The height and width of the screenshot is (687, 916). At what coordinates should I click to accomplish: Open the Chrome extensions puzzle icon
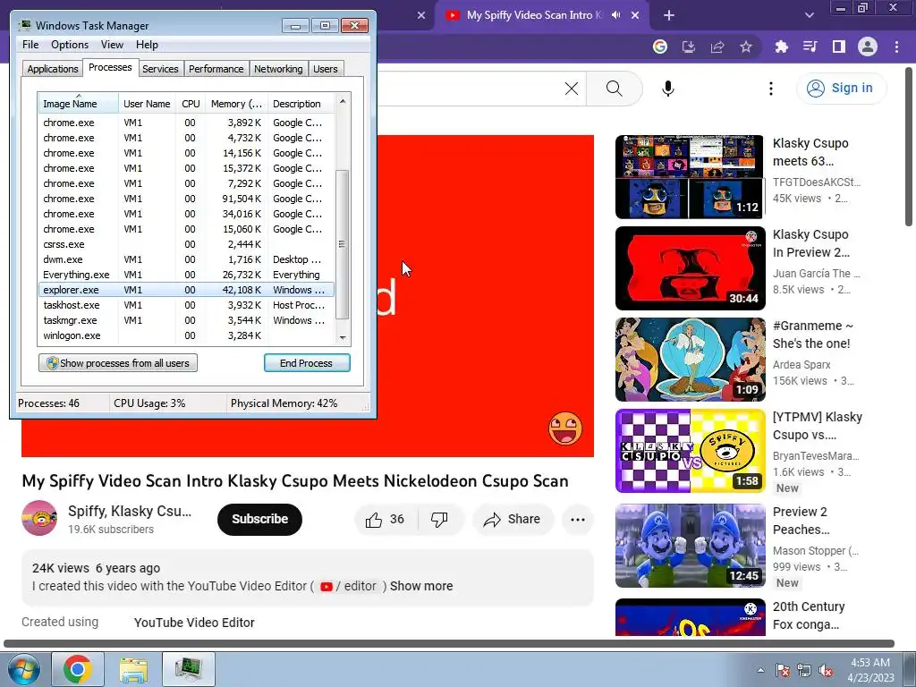click(x=781, y=47)
